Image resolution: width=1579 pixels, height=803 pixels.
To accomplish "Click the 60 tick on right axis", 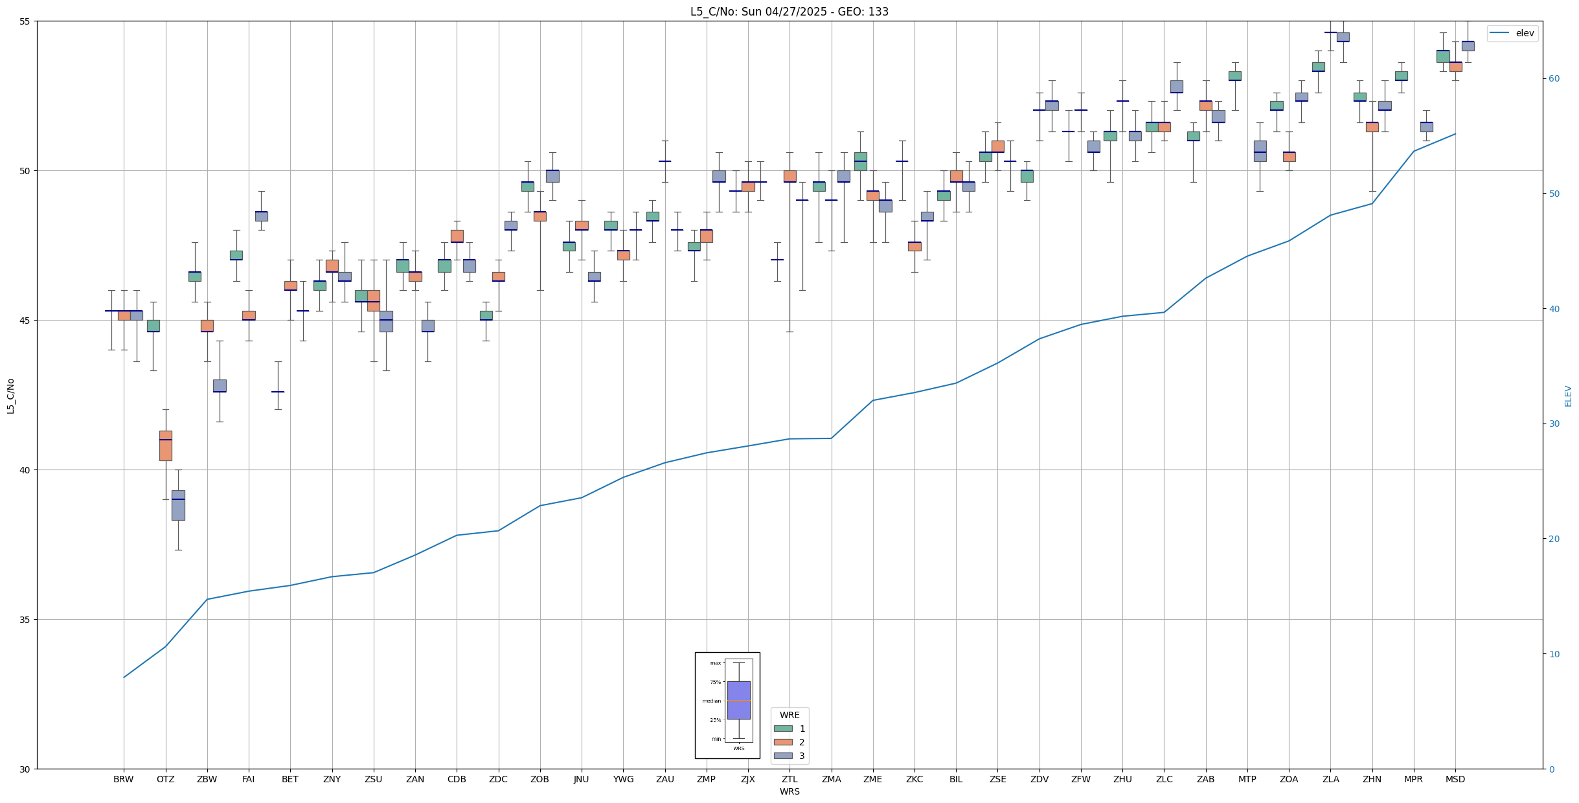I will [1554, 79].
